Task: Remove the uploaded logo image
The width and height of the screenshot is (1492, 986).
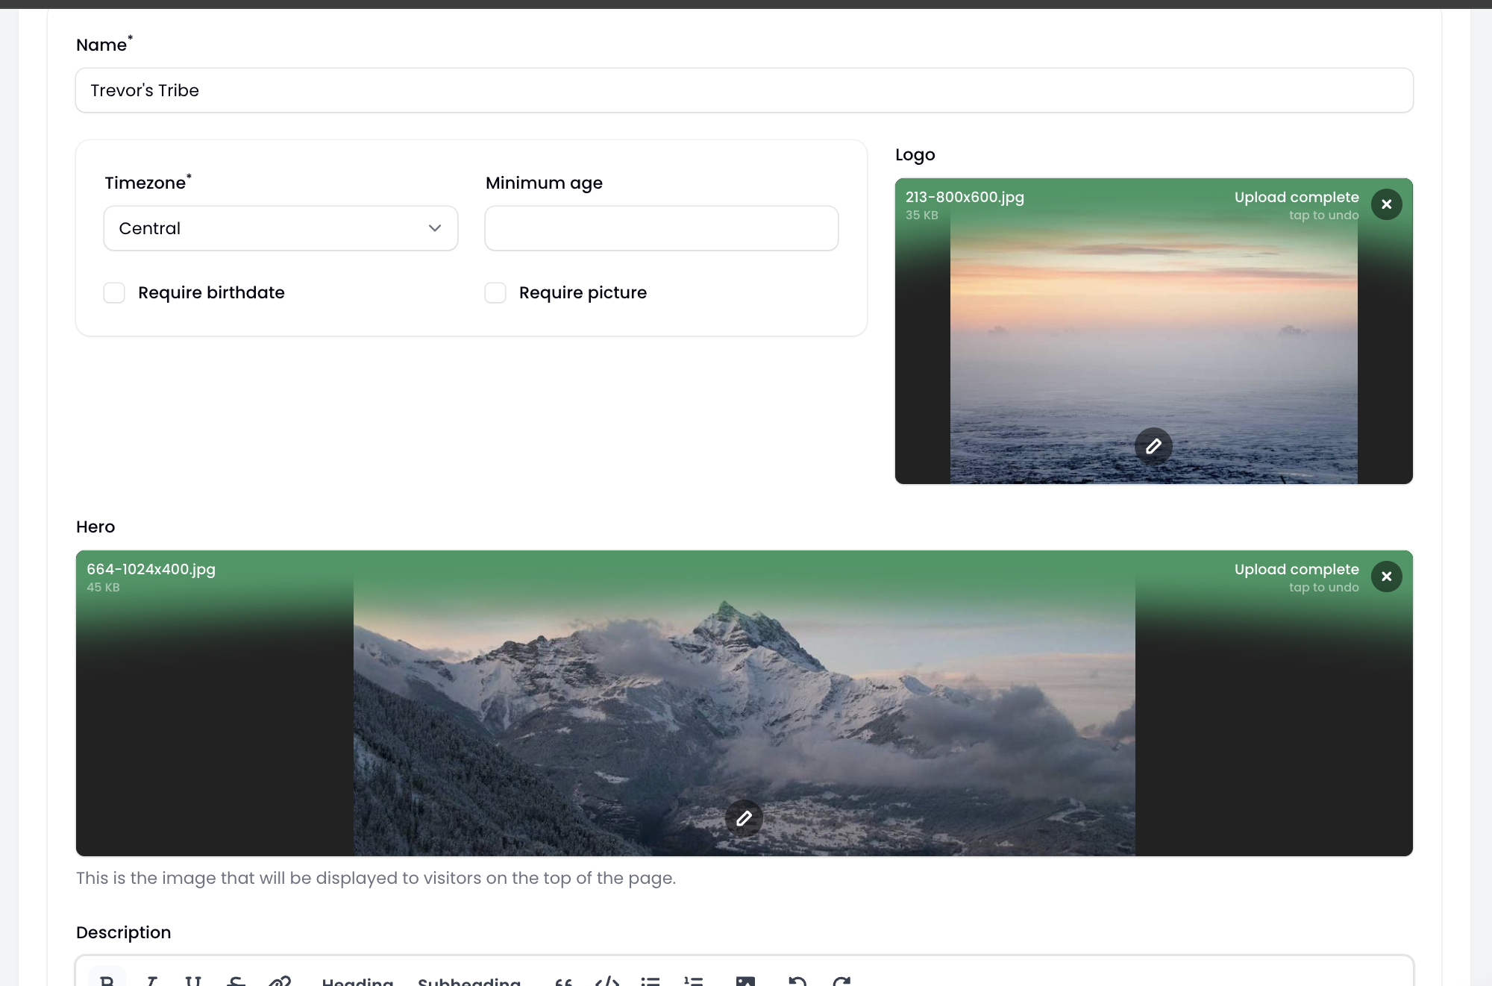Action: [x=1386, y=204]
